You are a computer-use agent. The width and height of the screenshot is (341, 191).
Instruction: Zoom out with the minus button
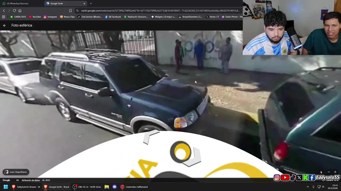point(329,172)
